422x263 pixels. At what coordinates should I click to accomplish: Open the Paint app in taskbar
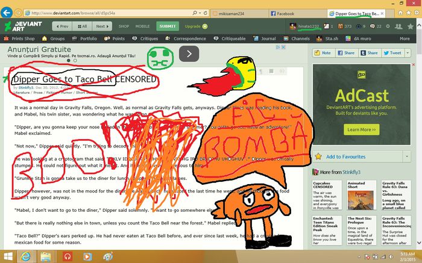pos(108,256)
